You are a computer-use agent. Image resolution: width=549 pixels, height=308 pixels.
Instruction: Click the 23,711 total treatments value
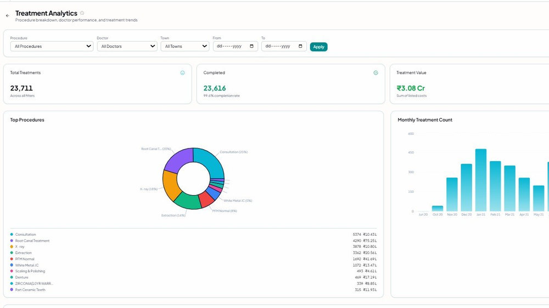21,88
